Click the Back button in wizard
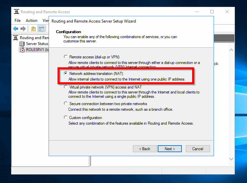Image resolution: width=247 pixels, height=183 pixels. tap(145, 149)
